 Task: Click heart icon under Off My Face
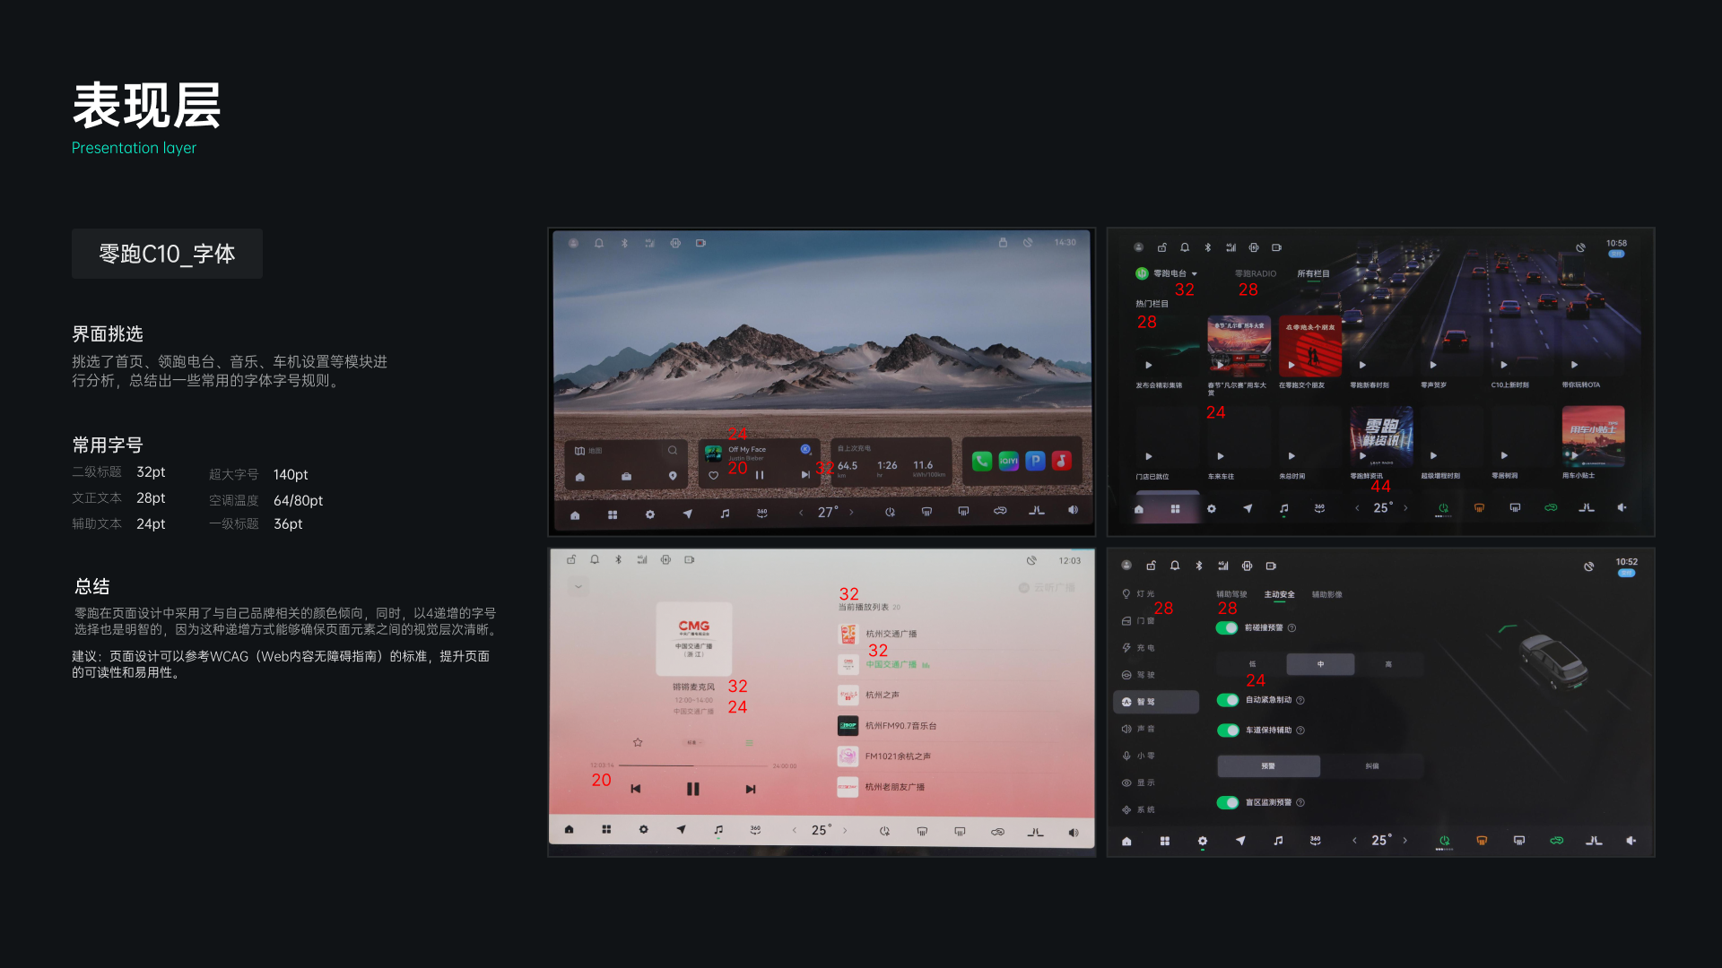[x=714, y=475]
